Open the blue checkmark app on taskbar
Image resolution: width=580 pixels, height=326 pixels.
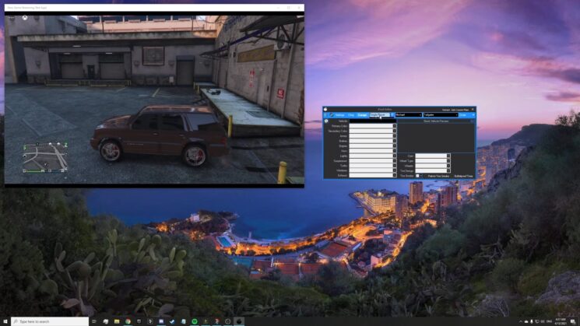pos(171,321)
